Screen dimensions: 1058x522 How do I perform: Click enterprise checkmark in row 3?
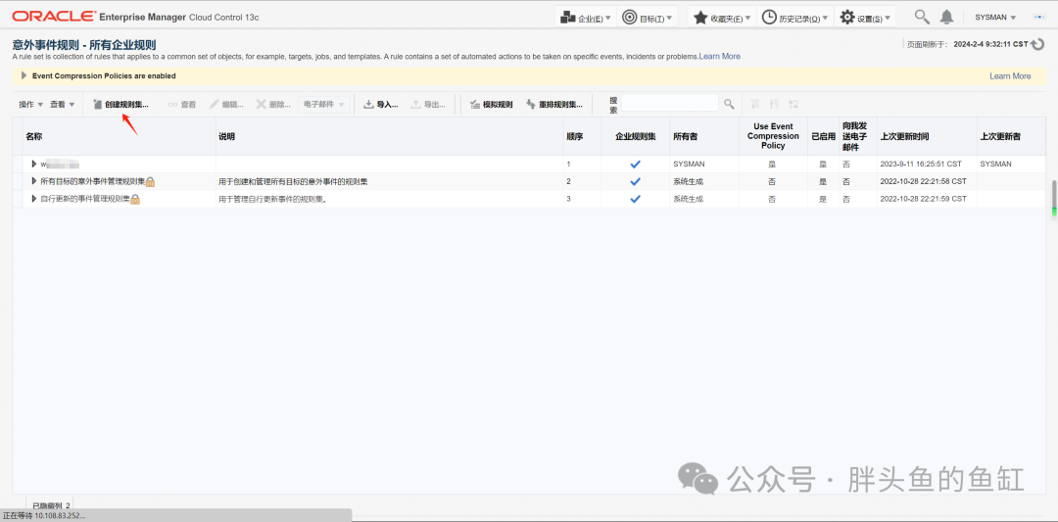pyautogui.click(x=635, y=199)
